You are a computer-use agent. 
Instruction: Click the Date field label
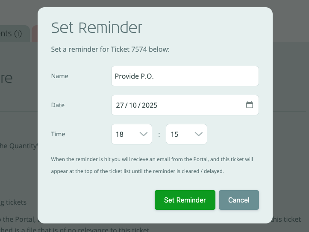click(58, 105)
